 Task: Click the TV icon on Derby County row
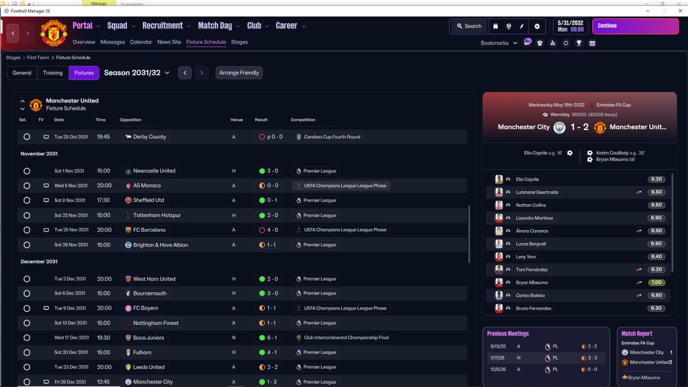point(46,137)
